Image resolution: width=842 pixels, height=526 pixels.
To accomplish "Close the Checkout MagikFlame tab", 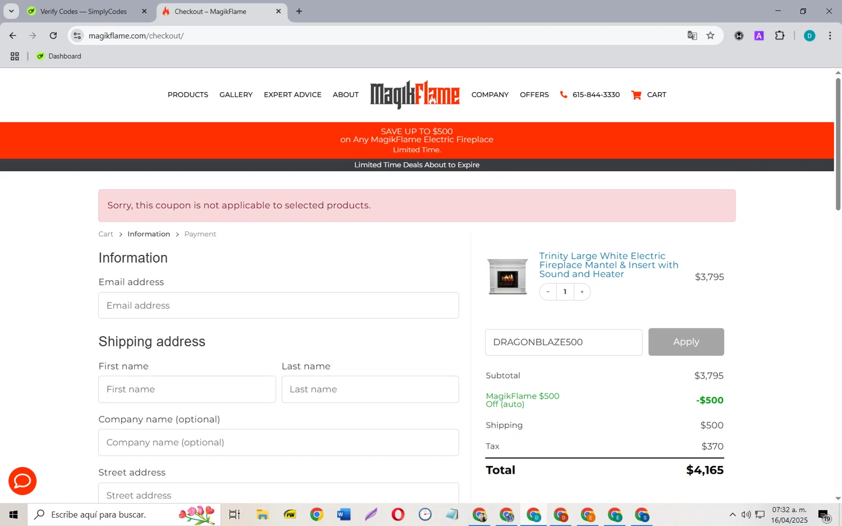I will pos(278,11).
